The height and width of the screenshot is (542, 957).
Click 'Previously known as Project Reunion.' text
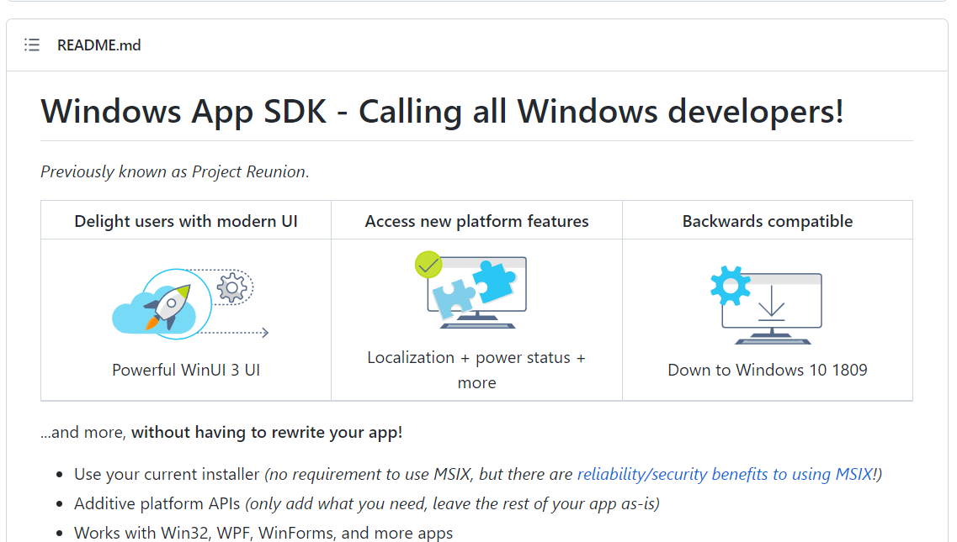tap(175, 172)
